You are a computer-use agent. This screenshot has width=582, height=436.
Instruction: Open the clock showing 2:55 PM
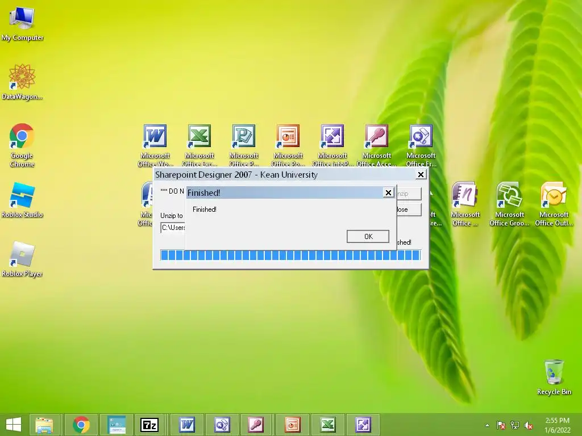(x=557, y=425)
